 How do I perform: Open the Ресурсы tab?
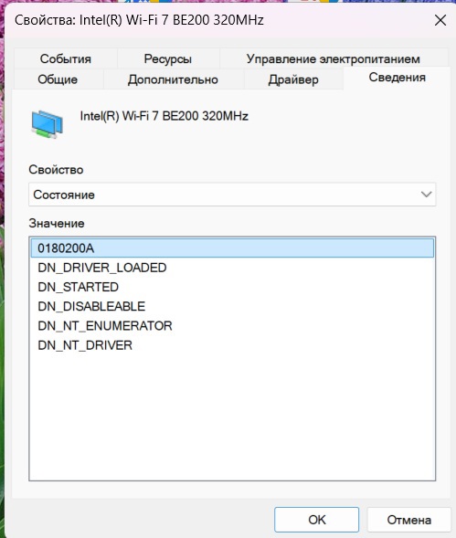(167, 59)
